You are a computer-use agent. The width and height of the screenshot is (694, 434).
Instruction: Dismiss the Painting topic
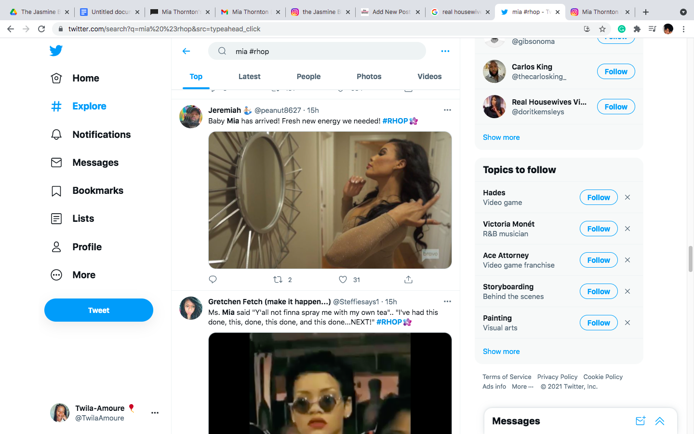[x=627, y=323]
